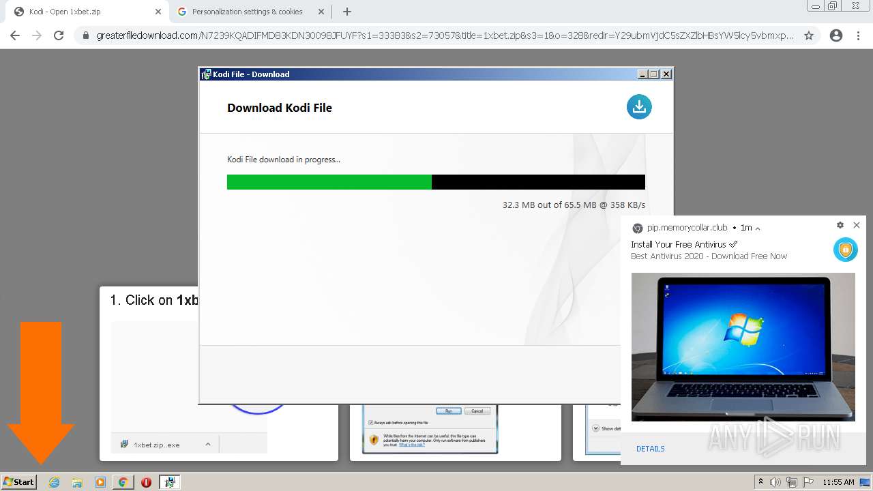Screen dimensions: 873x491
Task: Click the laptop image in notification
Action: tap(743, 347)
